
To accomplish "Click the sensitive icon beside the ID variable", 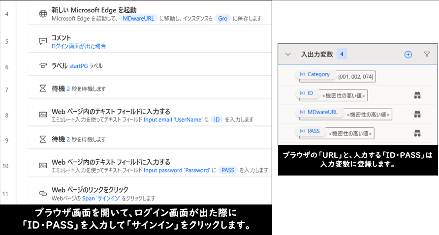I will [417, 95].
